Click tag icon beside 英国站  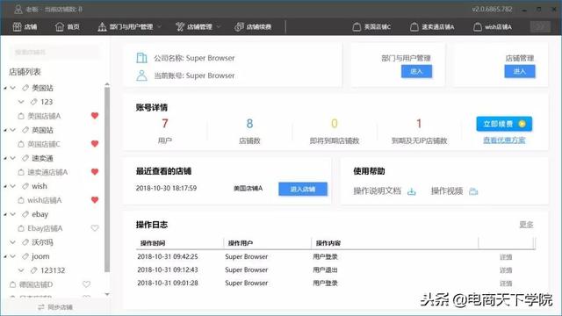tap(25, 130)
